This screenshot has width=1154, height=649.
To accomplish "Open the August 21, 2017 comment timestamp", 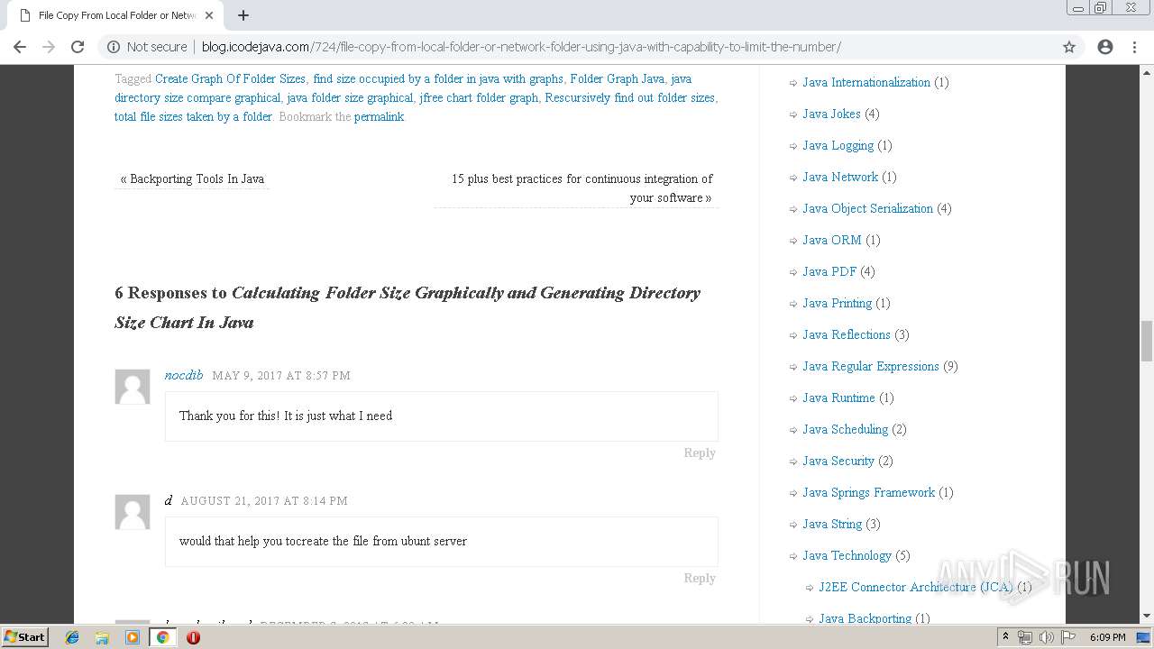I will (264, 501).
